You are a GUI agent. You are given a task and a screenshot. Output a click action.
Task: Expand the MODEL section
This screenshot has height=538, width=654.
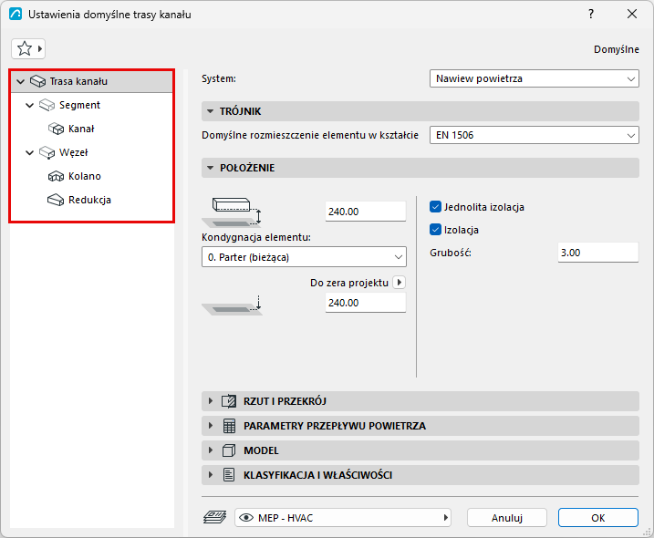click(x=210, y=450)
